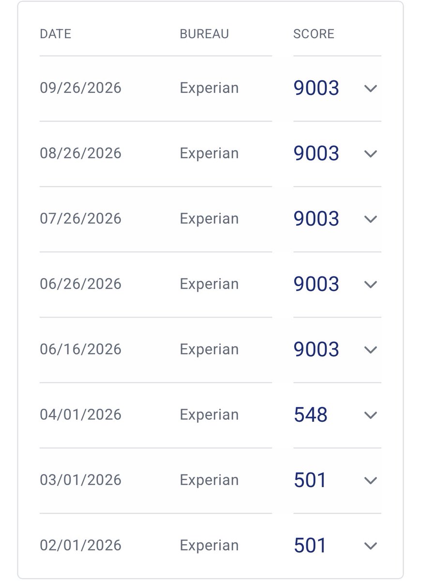The height and width of the screenshot is (581, 421).
Task: Expand the 04/01/2026 score row chevron
Action: pos(370,415)
